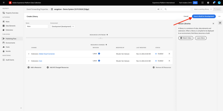
Task: Open the more options ellipsis menu
Action: (x=219, y=16)
